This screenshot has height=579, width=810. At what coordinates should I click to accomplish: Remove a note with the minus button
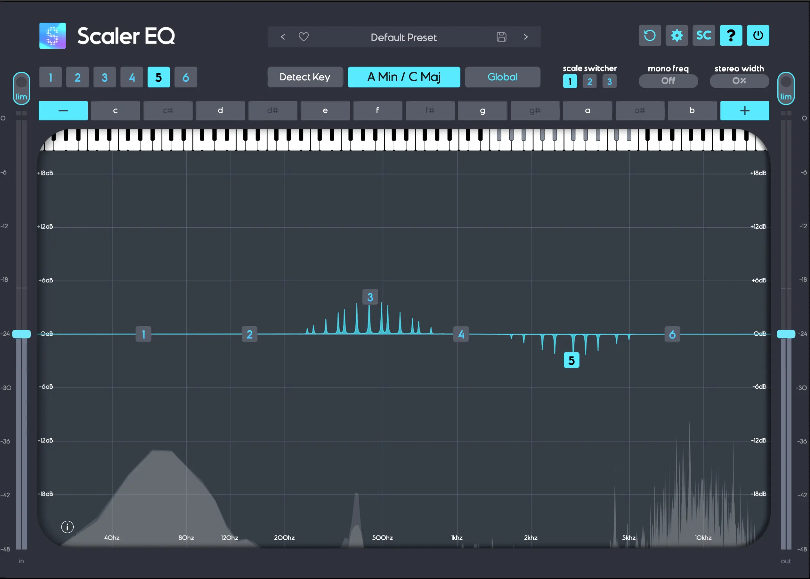(63, 110)
